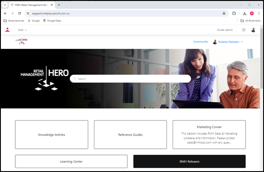Click the help center Search field
264x172 pixels.
[130, 79]
